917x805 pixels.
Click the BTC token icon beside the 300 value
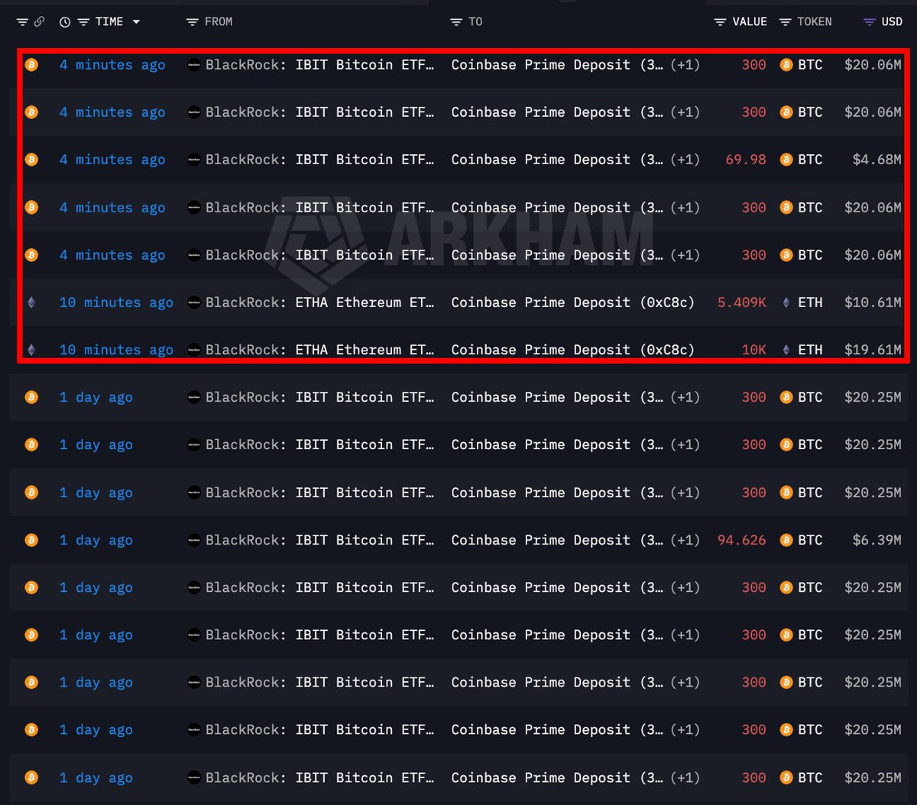click(786, 65)
